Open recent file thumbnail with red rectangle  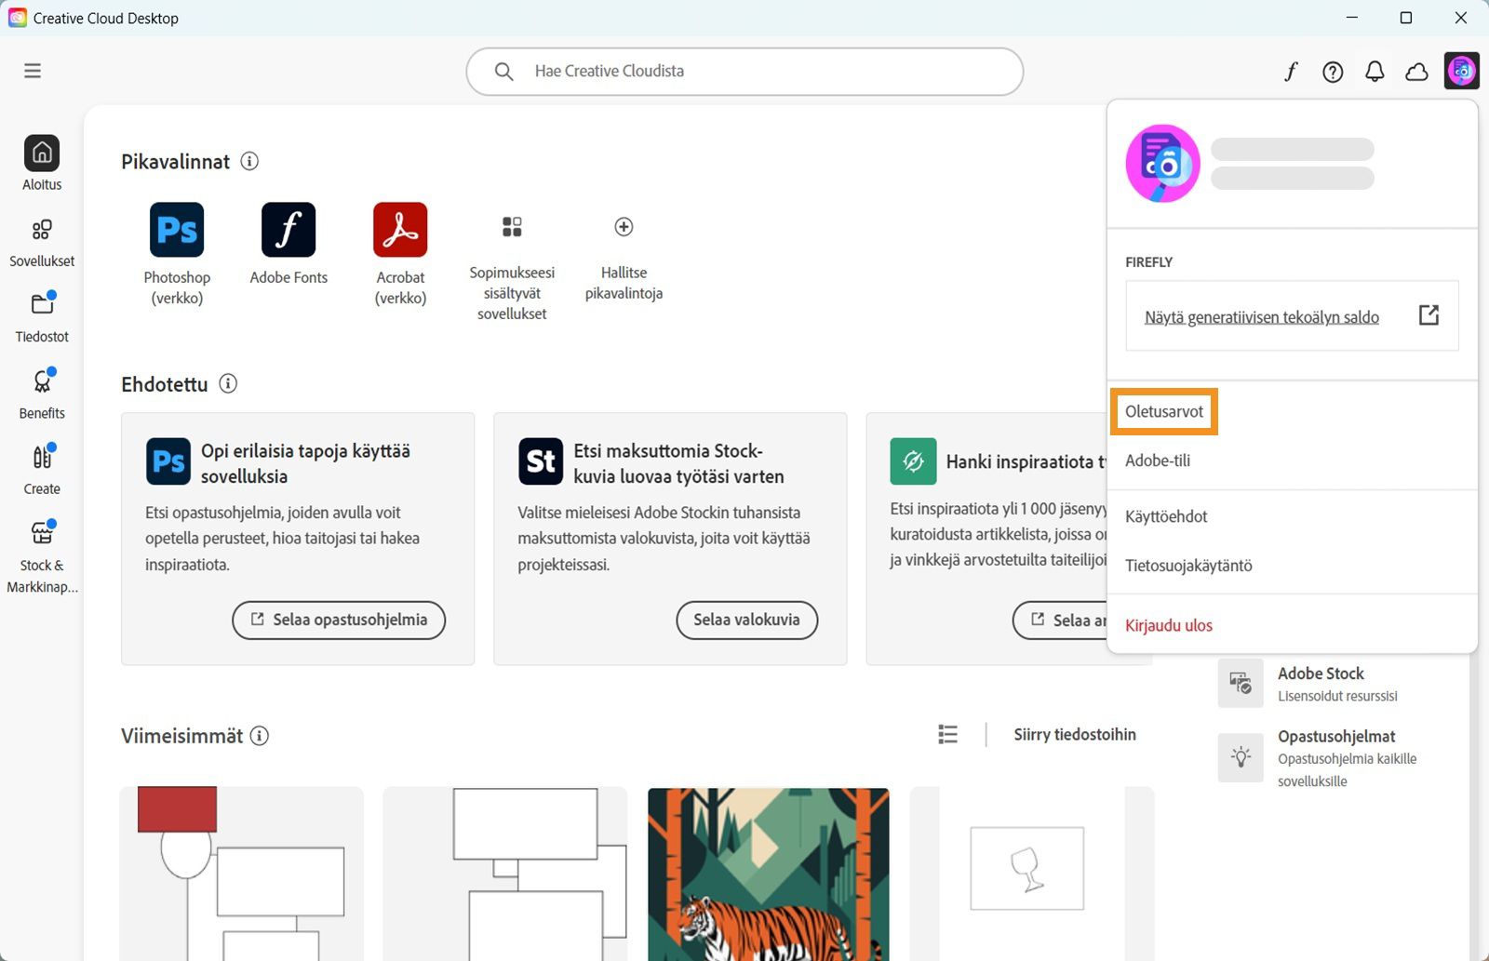point(241,874)
